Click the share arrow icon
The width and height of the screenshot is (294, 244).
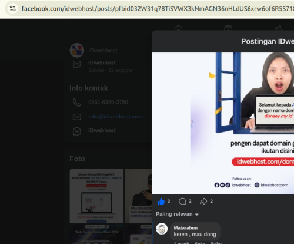coord(203,201)
